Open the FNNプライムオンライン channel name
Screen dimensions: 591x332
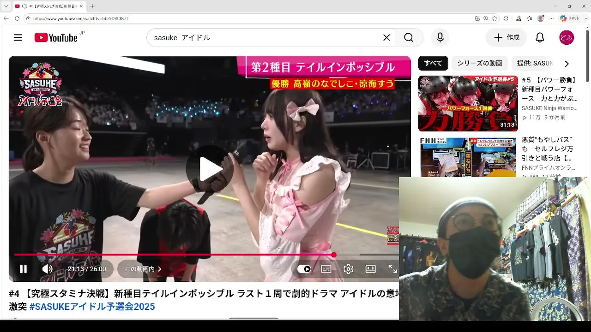(x=549, y=168)
